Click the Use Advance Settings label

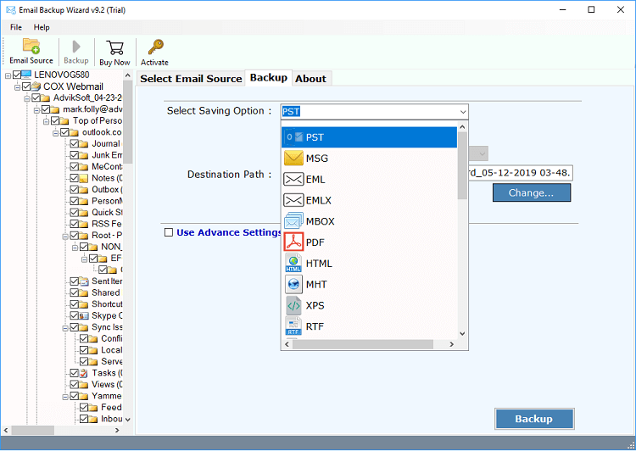pos(229,232)
